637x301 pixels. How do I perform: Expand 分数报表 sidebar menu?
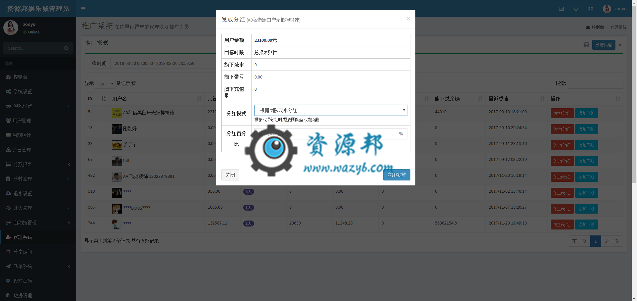[38, 164]
